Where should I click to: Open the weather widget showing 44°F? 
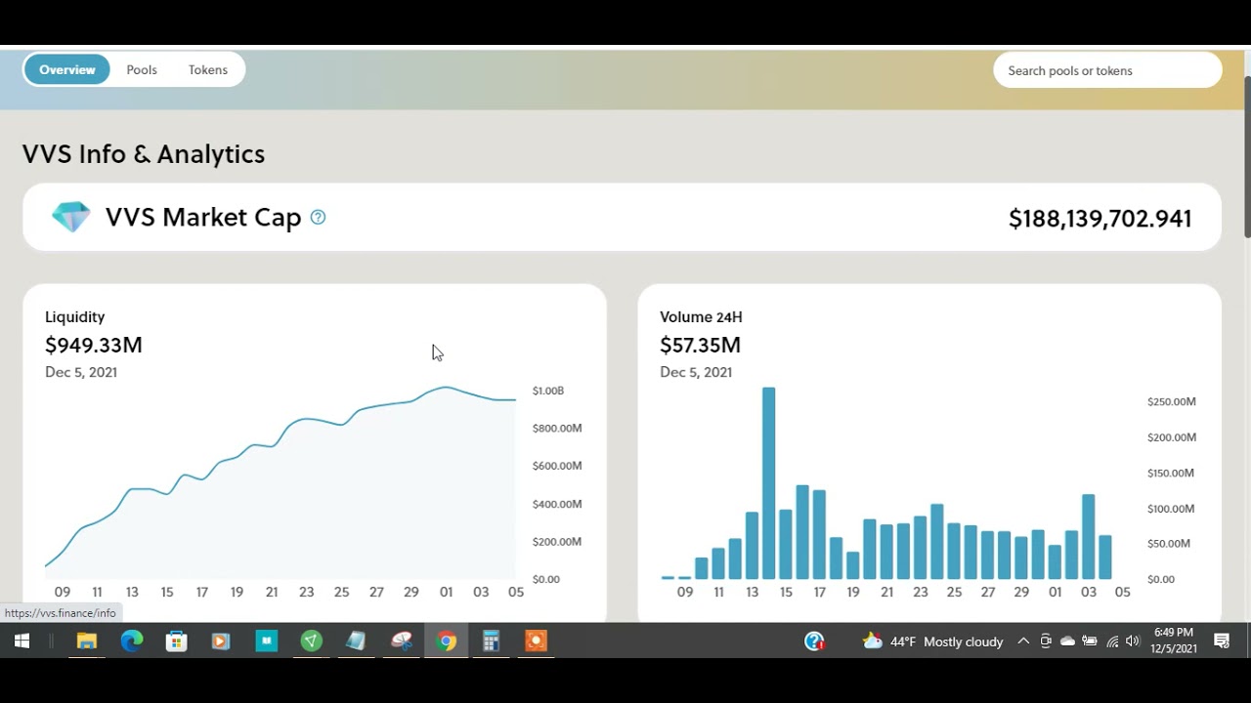point(932,641)
